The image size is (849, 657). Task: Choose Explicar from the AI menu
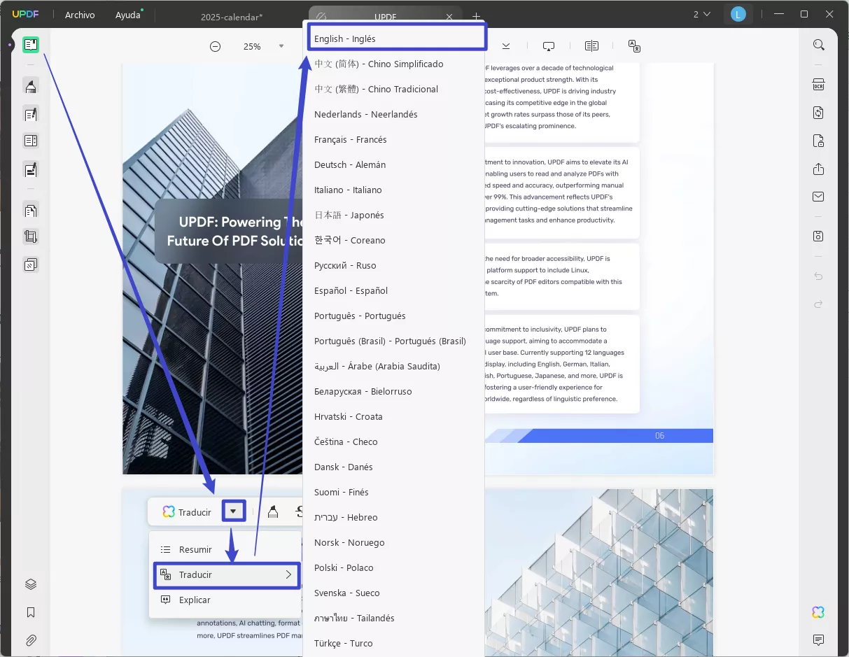(227, 600)
